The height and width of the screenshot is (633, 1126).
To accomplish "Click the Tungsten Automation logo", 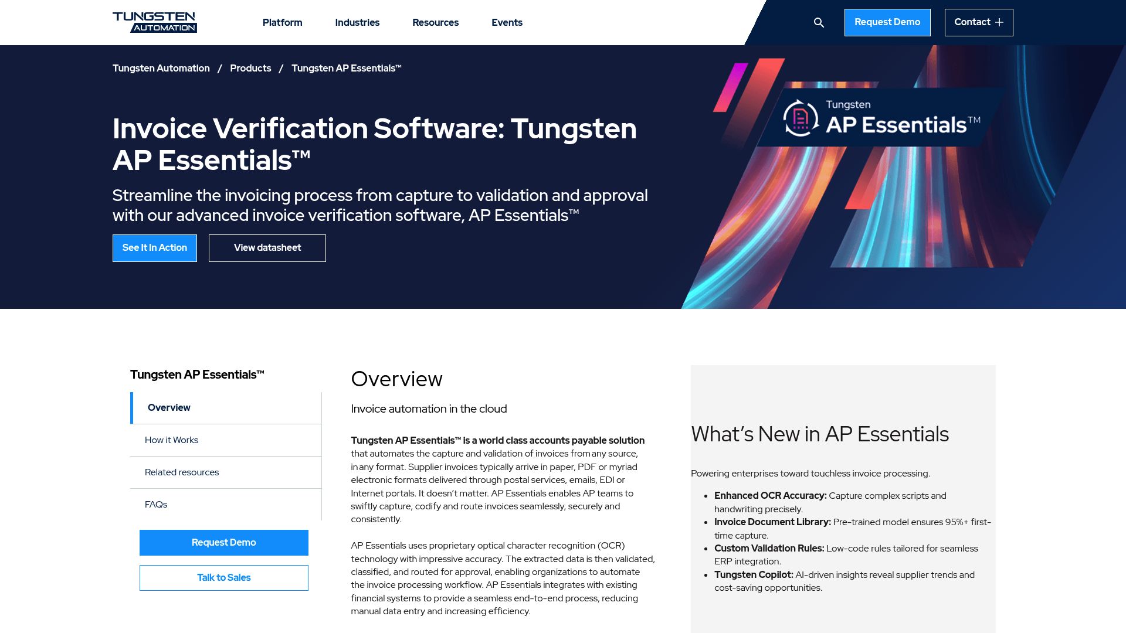I will point(155,22).
